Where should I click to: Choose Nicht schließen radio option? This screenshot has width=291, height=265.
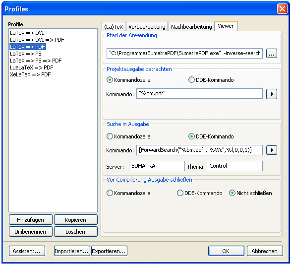(250, 193)
